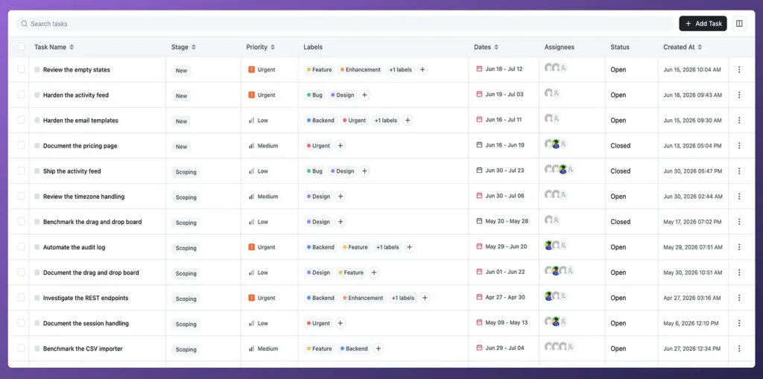Sort by the Priority column header arrows
The image size is (763, 379).
coord(273,47)
